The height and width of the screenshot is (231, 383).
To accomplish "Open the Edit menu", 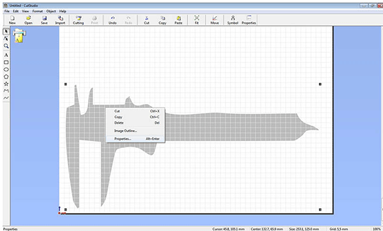I will [15, 11].
